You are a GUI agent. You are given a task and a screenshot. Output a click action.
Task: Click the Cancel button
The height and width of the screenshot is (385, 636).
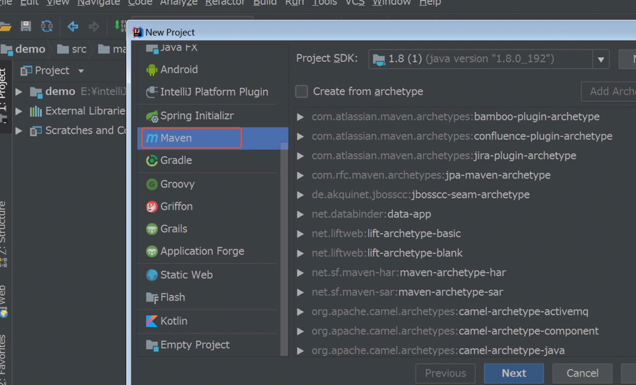[582, 373]
